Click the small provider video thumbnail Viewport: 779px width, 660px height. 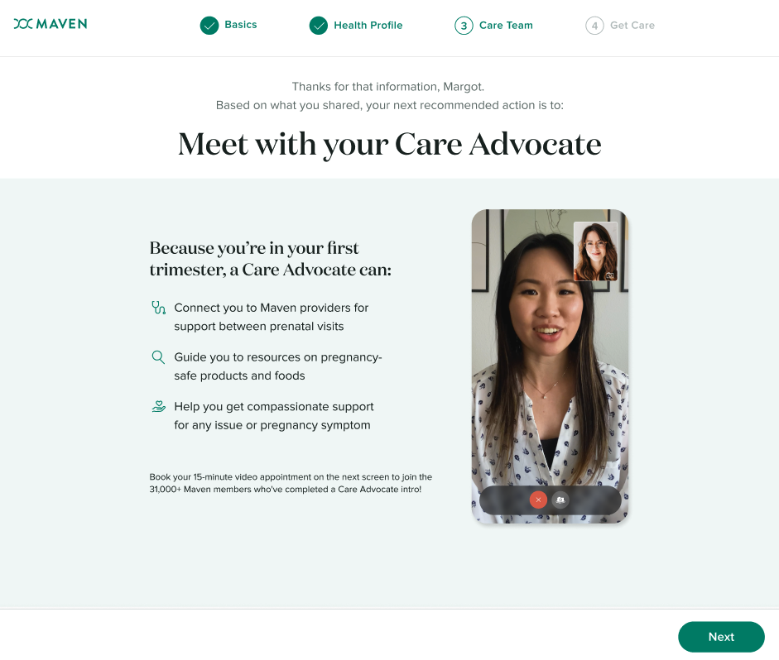(595, 251)
